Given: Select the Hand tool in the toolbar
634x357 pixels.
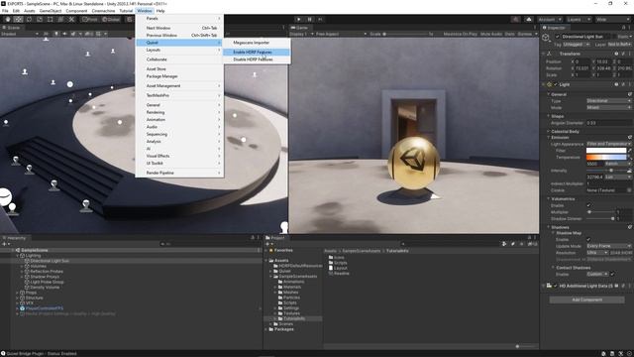Looking at the screenshot, I should click(x=8, y=19).
